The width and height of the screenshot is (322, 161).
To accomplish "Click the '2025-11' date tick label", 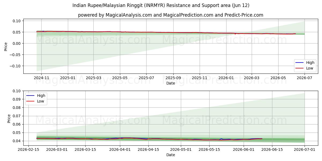I will (200, 78).
